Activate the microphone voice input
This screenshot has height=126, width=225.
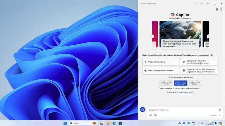click(x=220, y=110)
